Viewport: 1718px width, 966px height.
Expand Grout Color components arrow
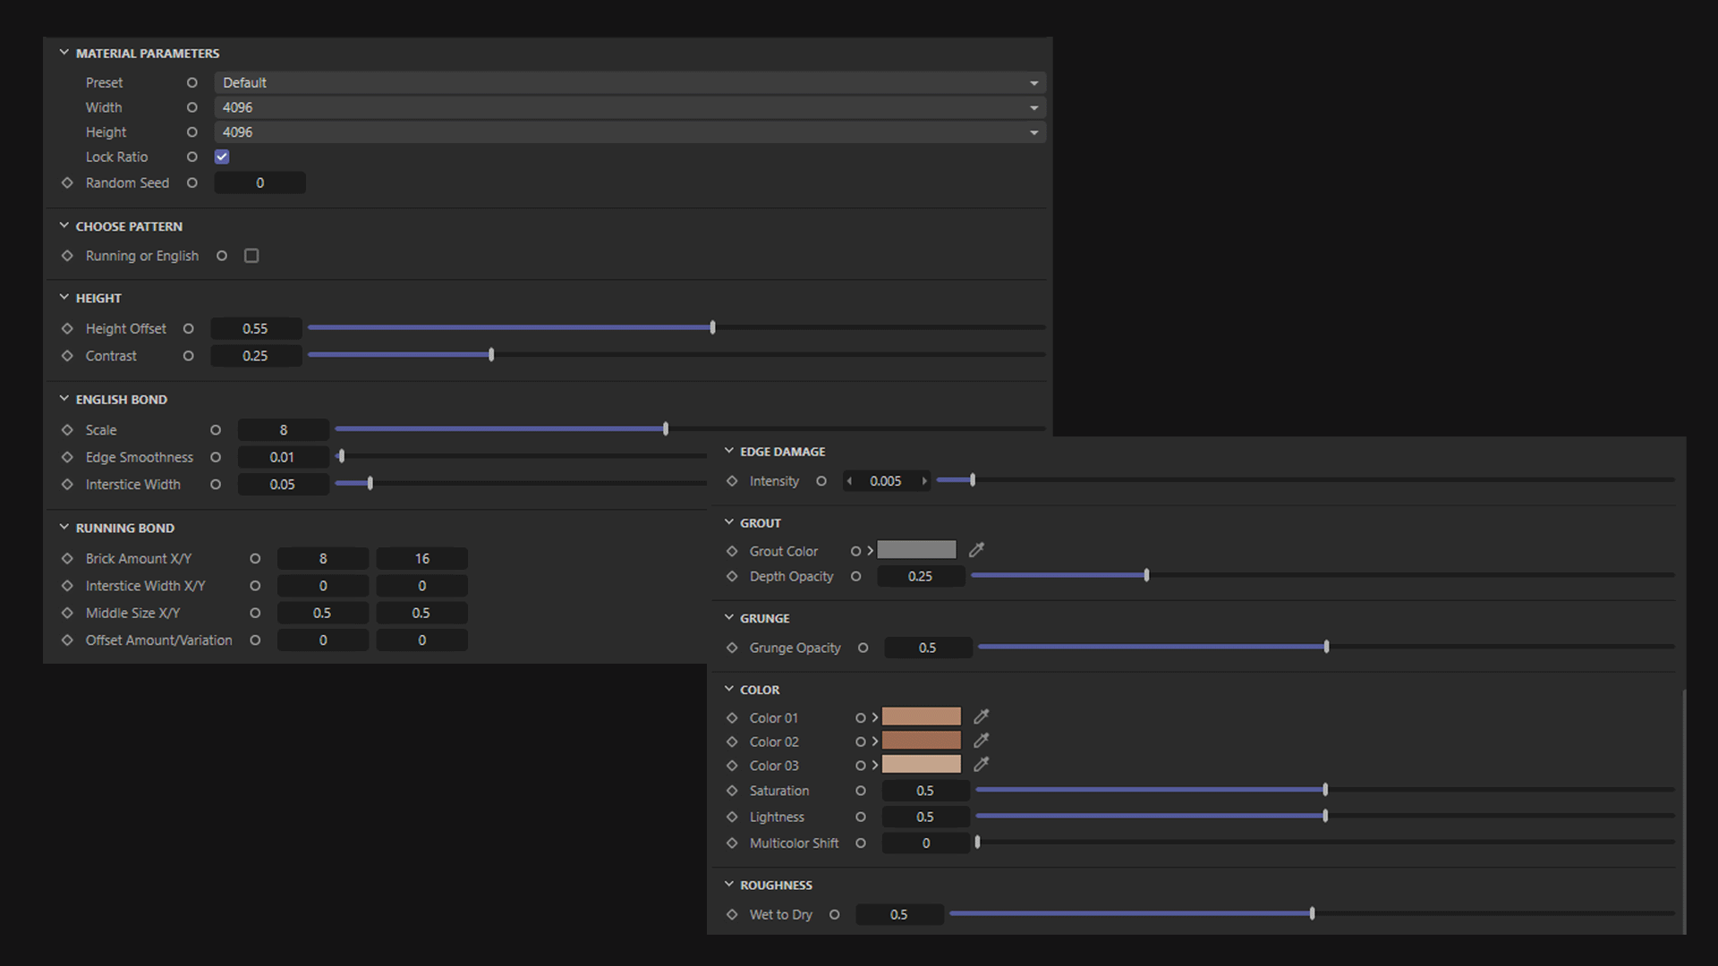tap(870, 551)
